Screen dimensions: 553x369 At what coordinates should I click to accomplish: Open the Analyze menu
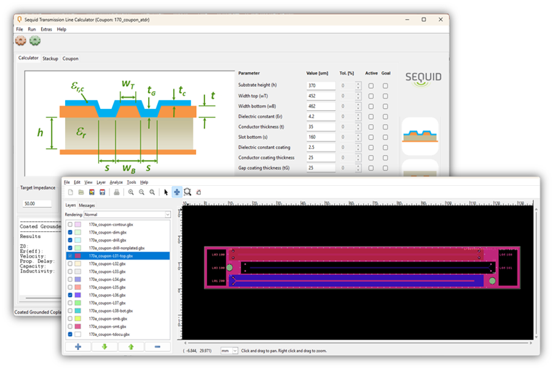coord(116,182)
